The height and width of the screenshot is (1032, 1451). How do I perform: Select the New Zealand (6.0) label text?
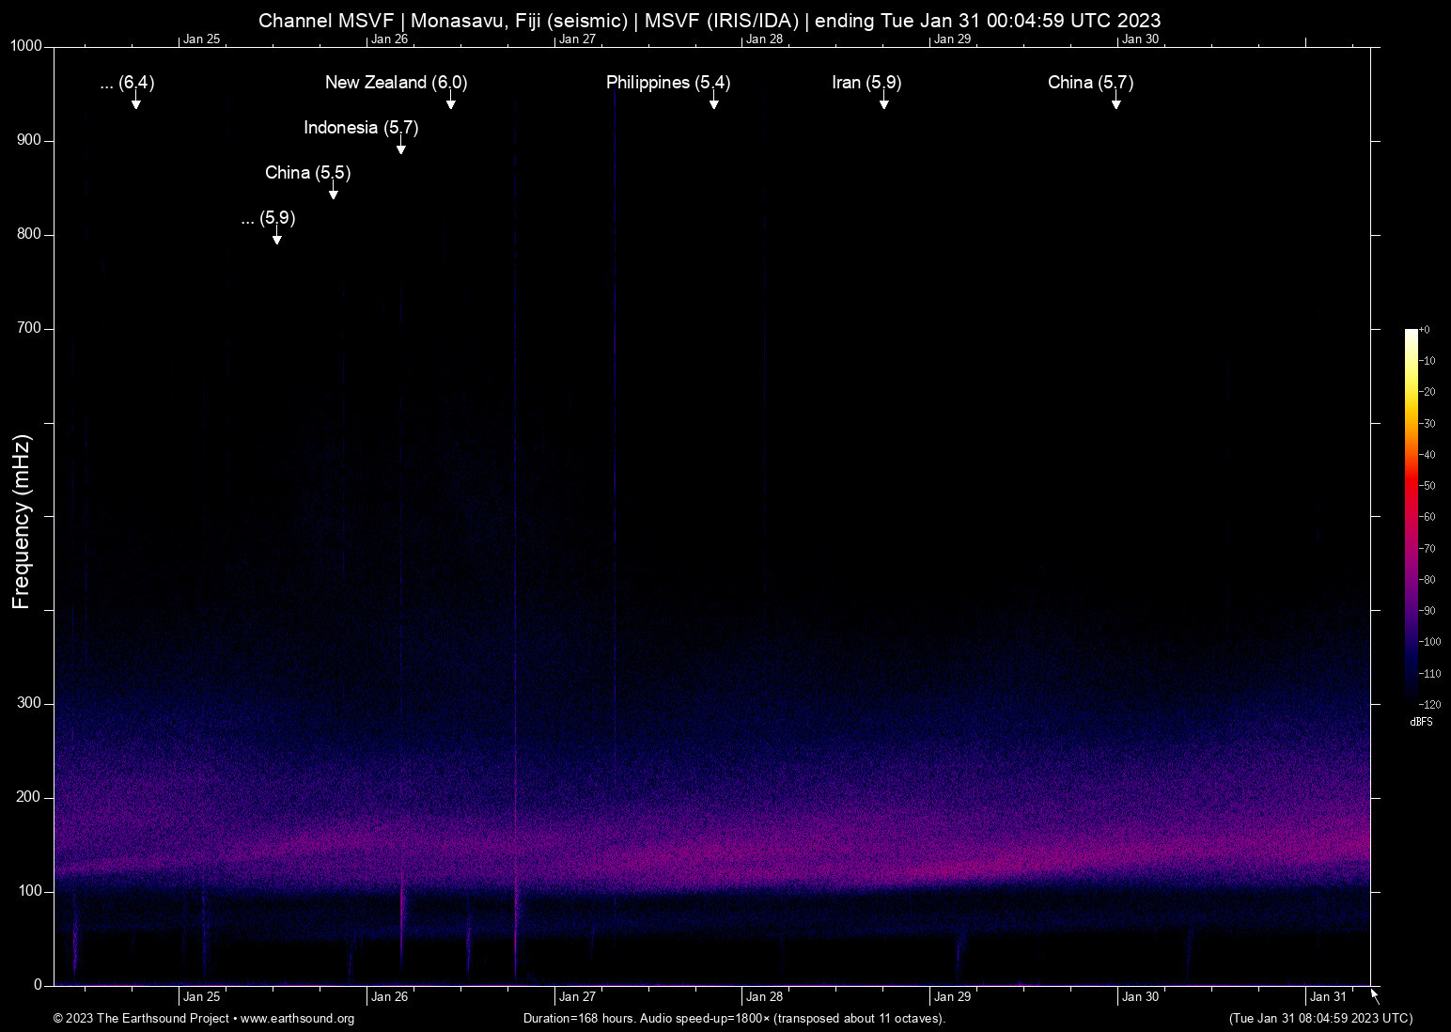(x=395, y=83)
